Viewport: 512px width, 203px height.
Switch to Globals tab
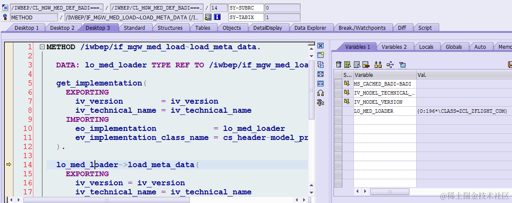click(454, 47)
